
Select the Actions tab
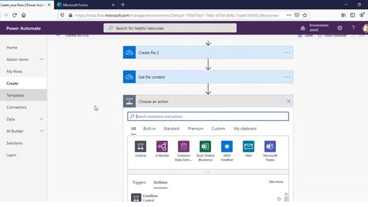[x=160, y=182]
